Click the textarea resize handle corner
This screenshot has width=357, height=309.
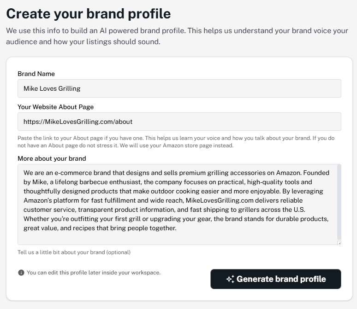(339, 243)
